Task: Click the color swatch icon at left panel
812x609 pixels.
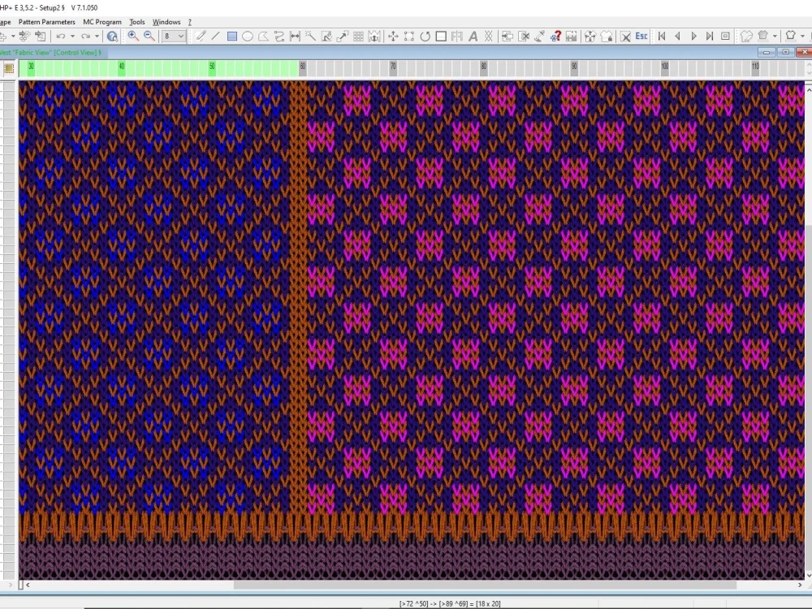Action: tap(9, 68)
